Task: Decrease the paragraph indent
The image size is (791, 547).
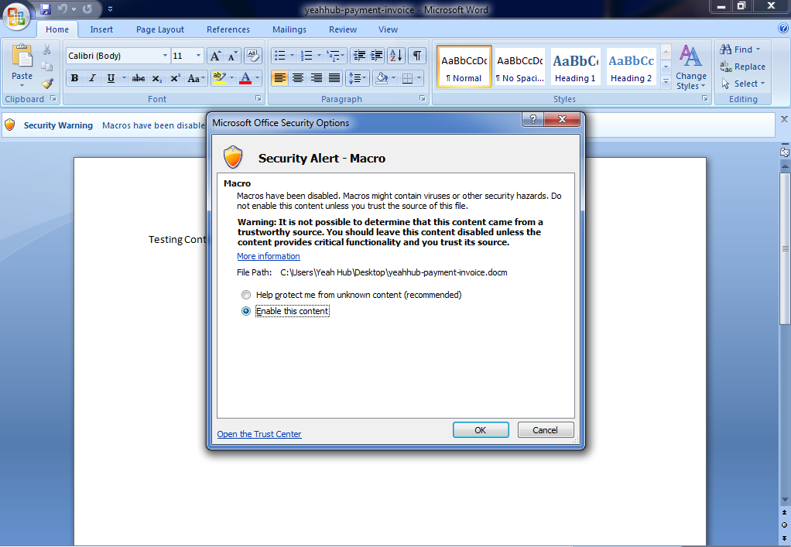Action: pos(359,56)
